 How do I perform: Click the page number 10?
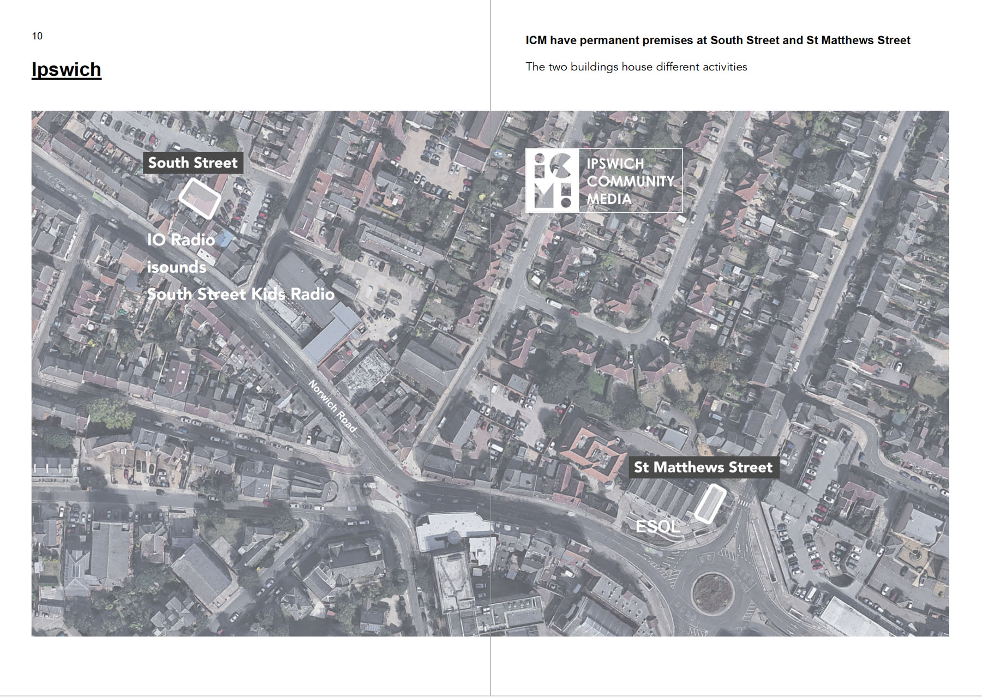(37, 36)
